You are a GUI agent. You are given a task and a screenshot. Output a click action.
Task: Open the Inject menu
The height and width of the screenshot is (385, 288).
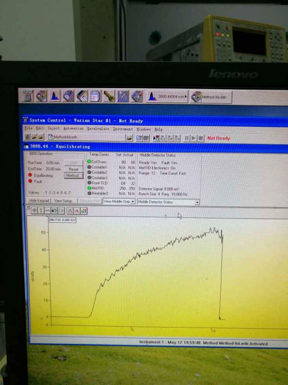point(53,128)
